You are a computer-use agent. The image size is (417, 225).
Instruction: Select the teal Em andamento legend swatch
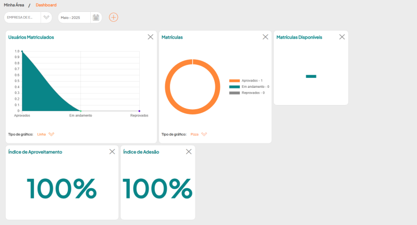pos(235,87)
